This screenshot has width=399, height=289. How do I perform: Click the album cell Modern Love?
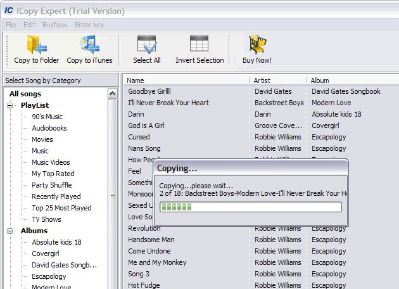pos(331,103)
